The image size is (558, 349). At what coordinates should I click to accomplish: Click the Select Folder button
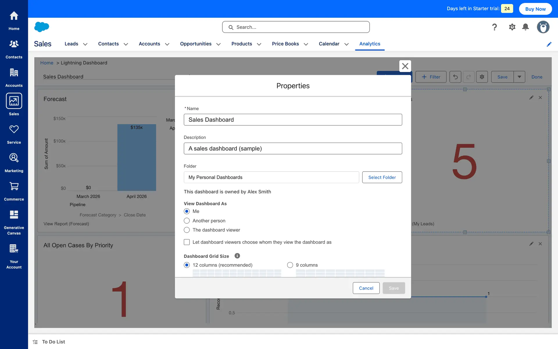pos(382,177)
